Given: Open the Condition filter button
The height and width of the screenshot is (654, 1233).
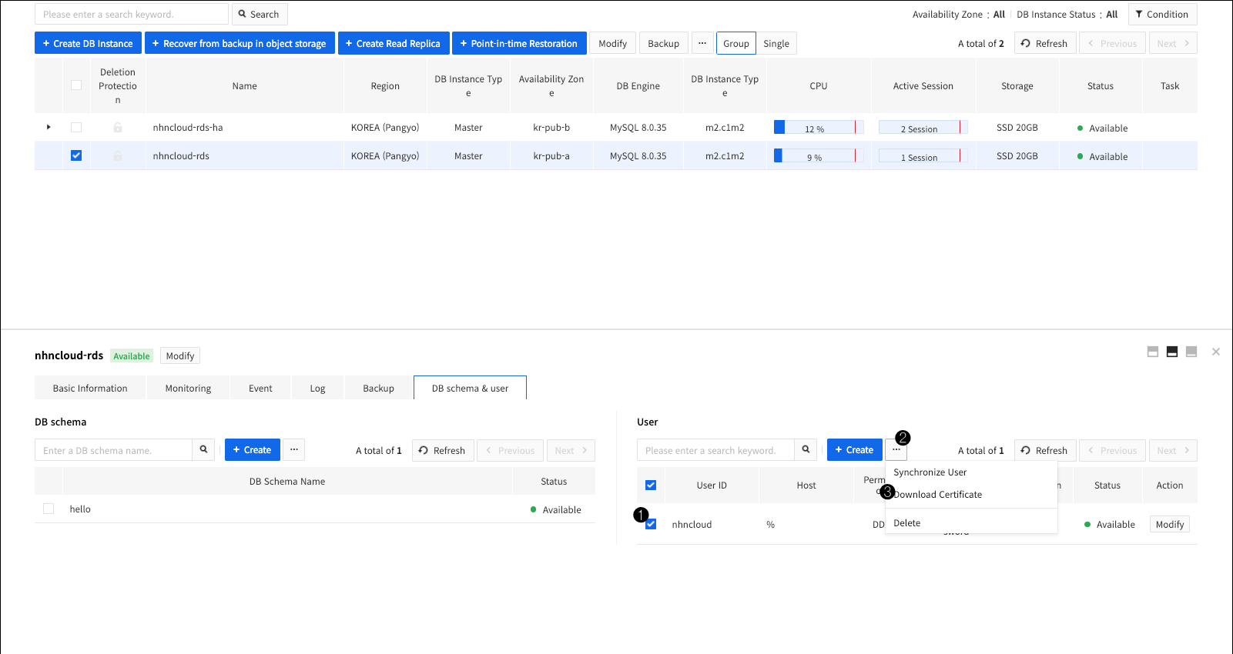Looking at the screenshot, I should click(1162, 14).
